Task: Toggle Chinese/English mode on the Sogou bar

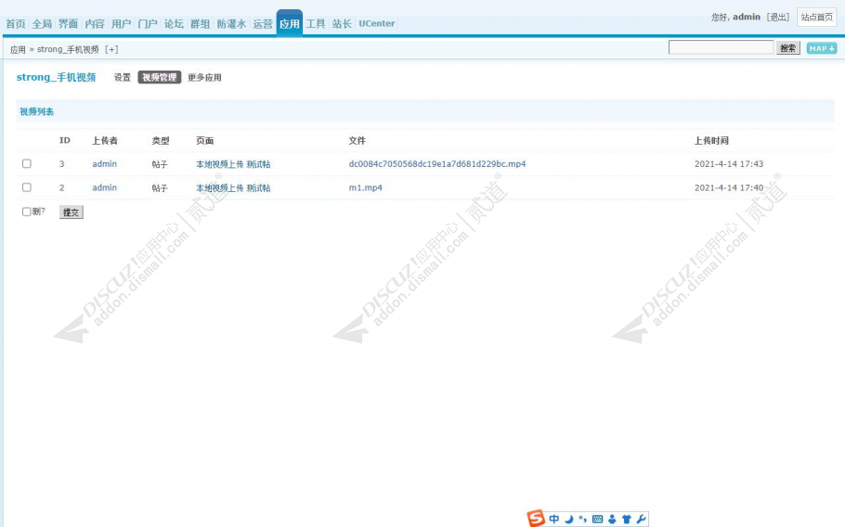Action: click(x=554, y=519)
